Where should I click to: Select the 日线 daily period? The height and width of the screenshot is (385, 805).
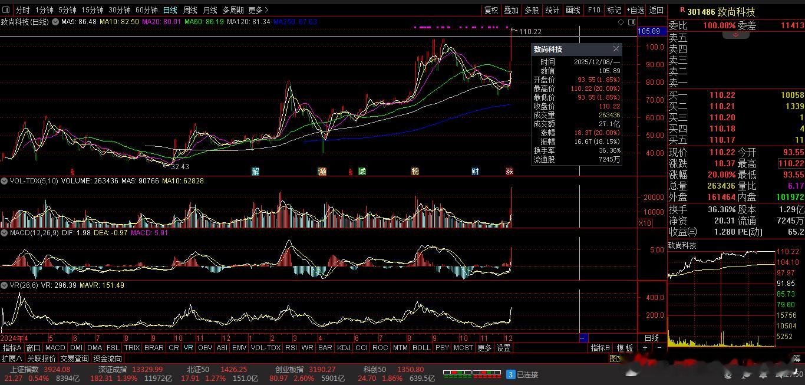tap(170, 10)
